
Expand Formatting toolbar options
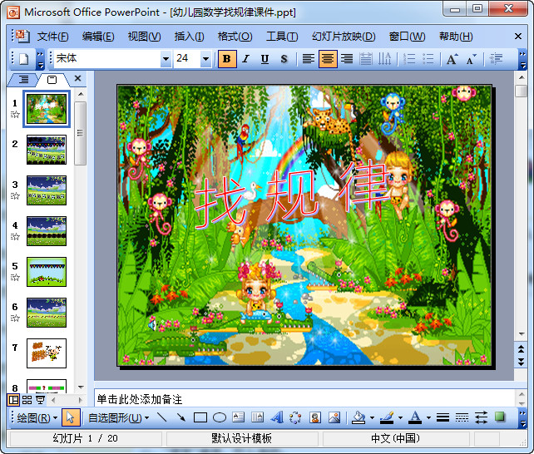(522, 59)
